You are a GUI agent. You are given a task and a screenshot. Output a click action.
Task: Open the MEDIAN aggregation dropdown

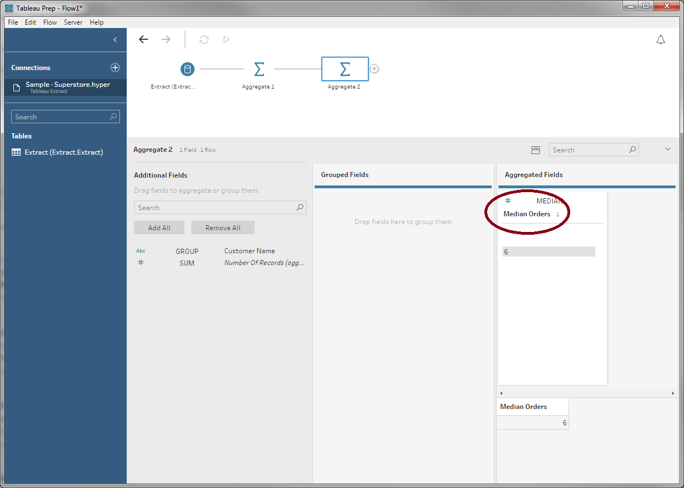549,201
